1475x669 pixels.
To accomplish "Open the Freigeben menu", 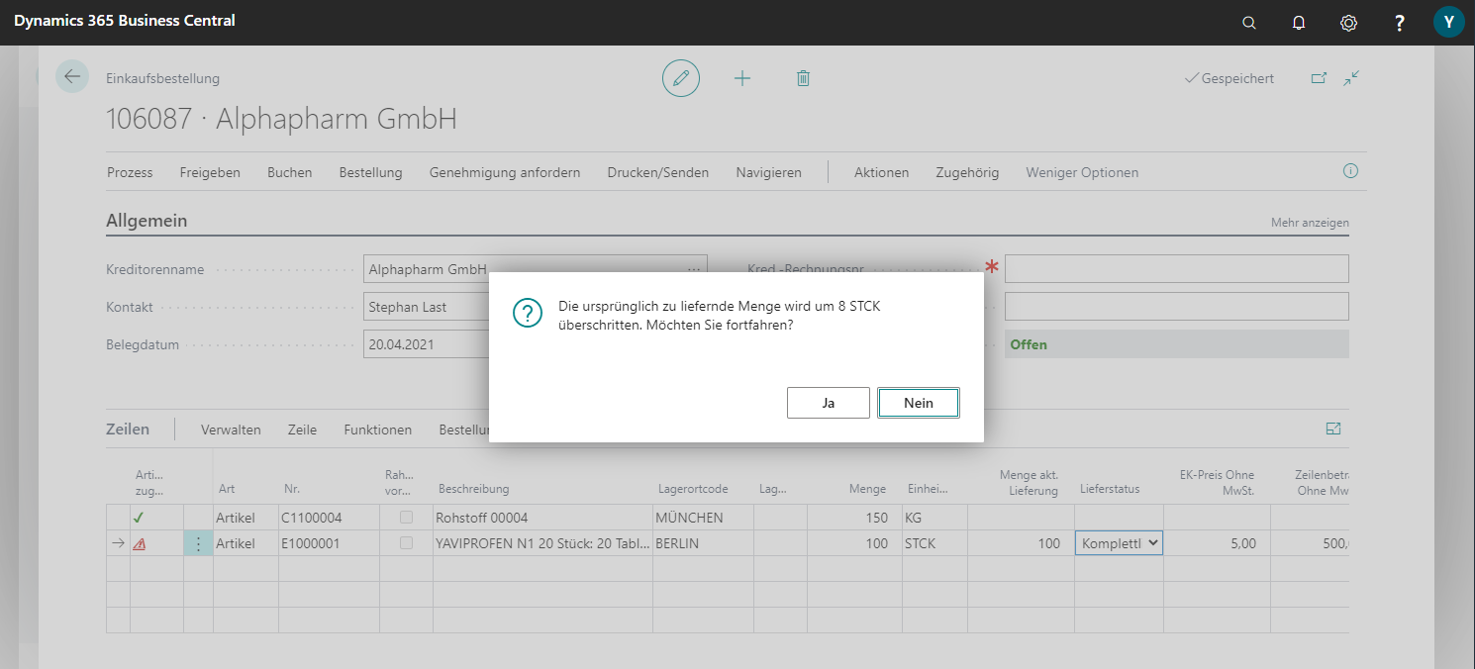I will click(210, 172).
